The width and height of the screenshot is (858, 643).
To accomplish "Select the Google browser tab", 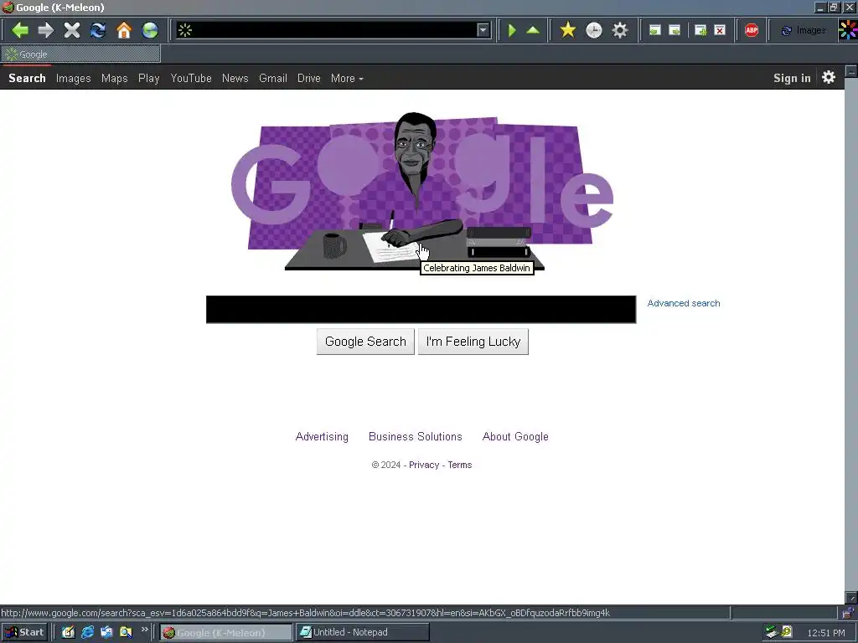I will coord(81,54).
